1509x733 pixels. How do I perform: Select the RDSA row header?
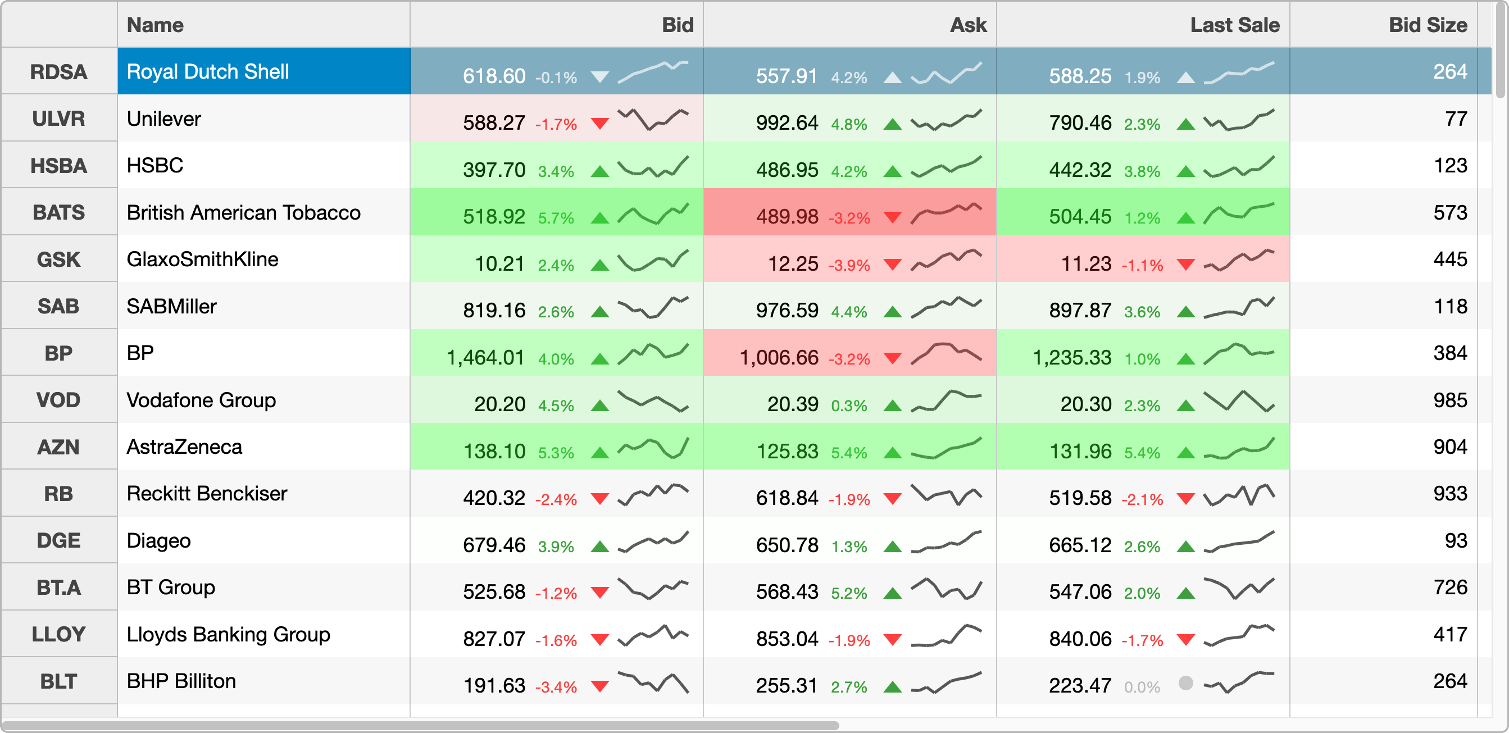pyautogui.click(x=59, y=71)
